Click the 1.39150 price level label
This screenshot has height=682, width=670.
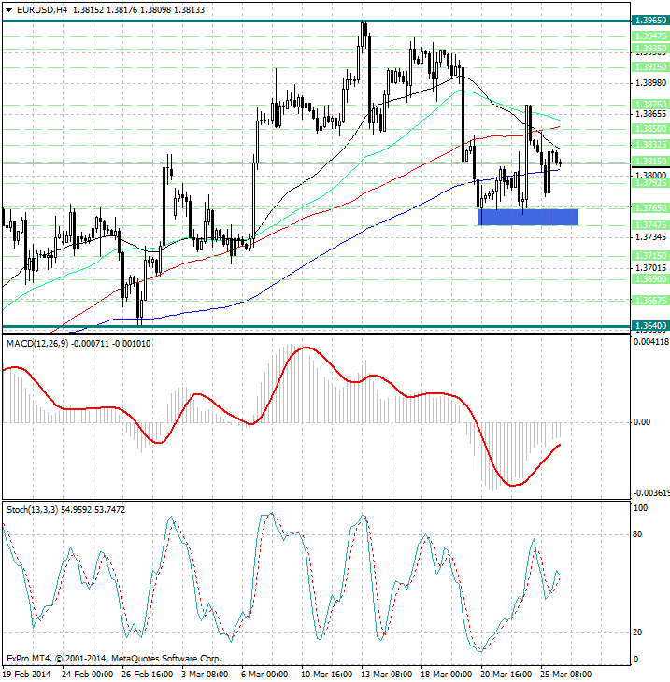(650, 67)
